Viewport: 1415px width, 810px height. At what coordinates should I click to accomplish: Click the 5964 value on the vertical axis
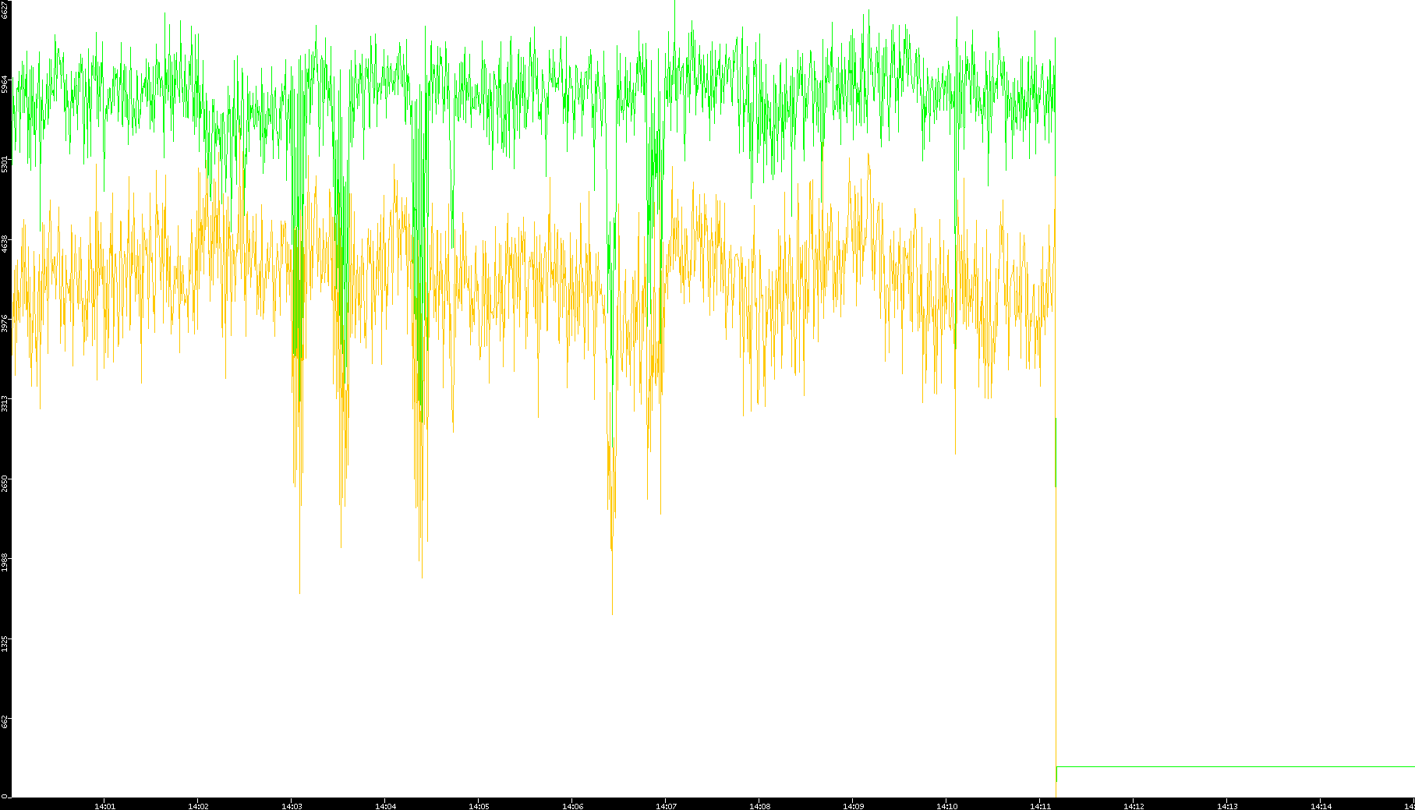pyautogui.click(x=5, y=84)
